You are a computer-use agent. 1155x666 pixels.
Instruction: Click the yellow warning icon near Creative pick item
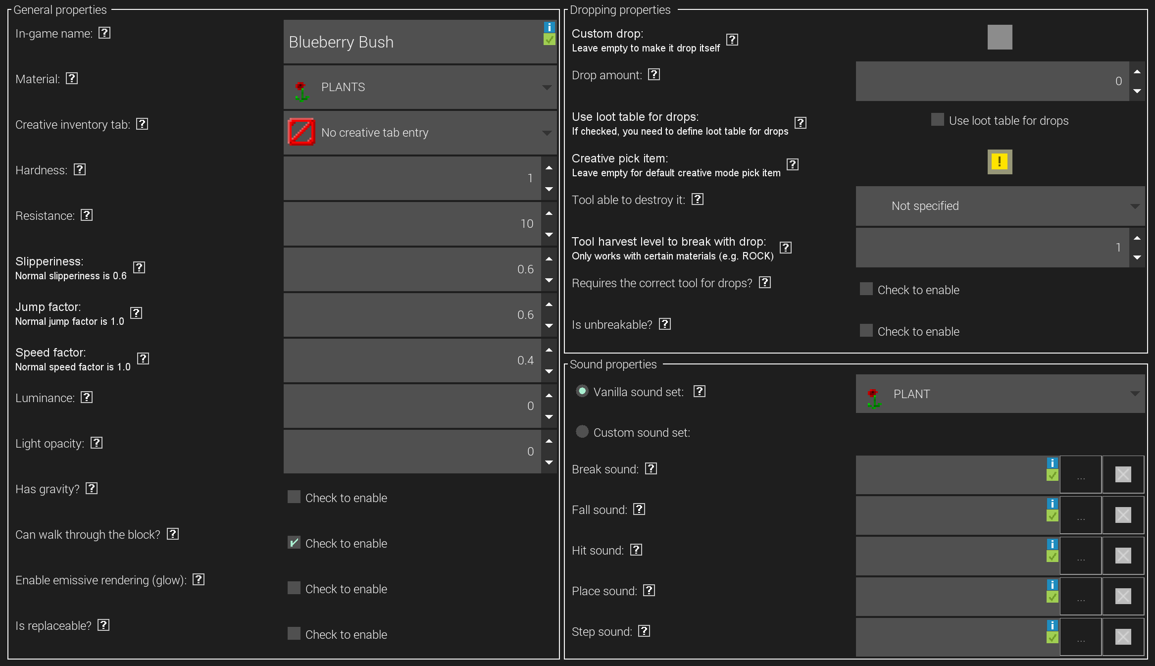1000,162
